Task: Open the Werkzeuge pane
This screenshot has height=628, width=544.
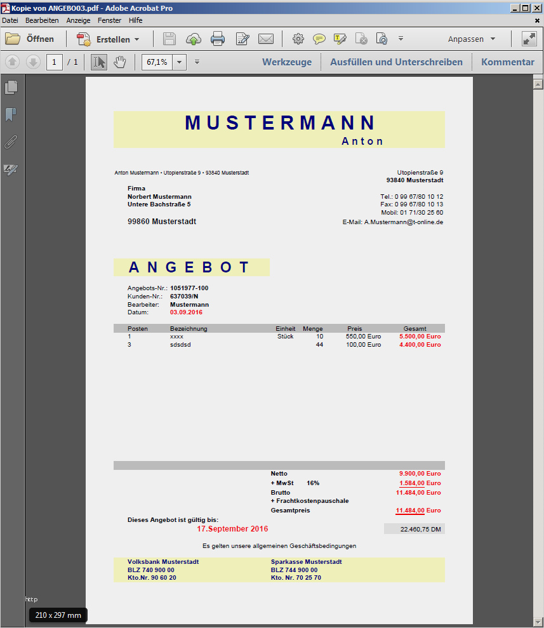Action: click(x=287, y=62)
